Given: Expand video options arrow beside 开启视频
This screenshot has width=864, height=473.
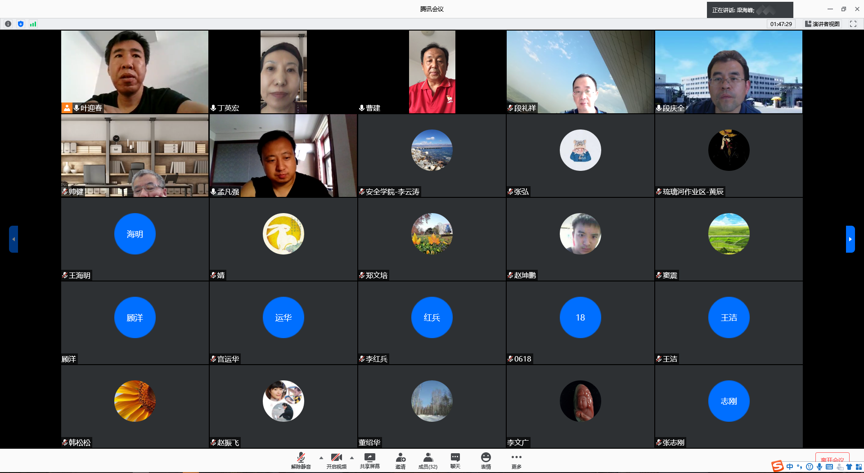Looking at the screenshot, I should [352, 458].
